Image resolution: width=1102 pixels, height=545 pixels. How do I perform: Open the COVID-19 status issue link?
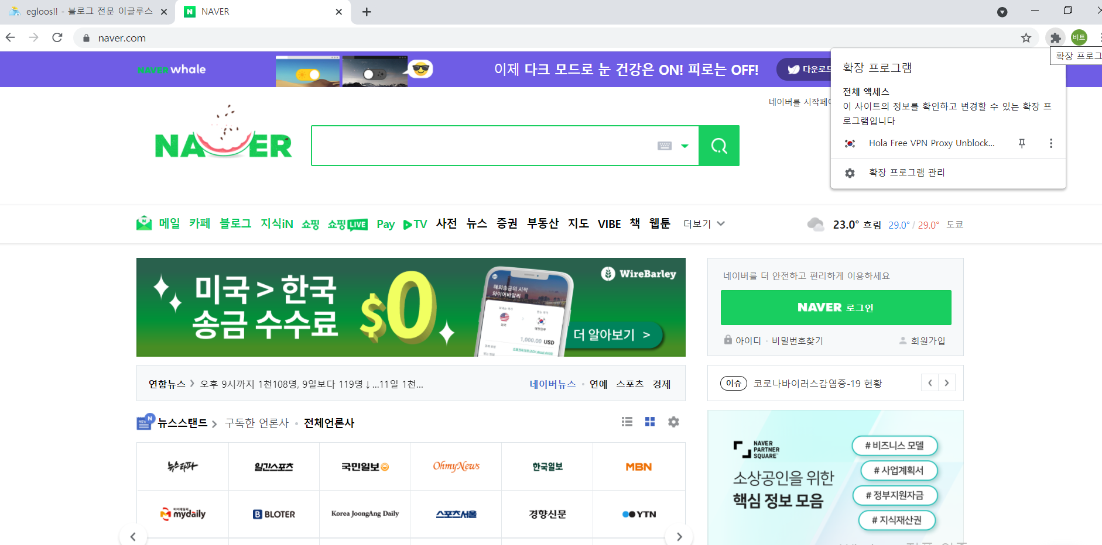point(817,384)
